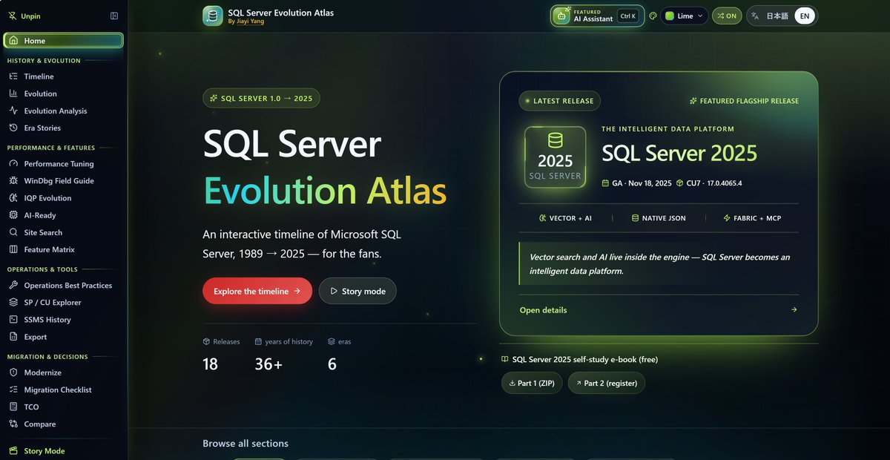The height and width of the screenshot is (460, 890).
Task: Switch language to 日本語
Action: tap(777, 16)
